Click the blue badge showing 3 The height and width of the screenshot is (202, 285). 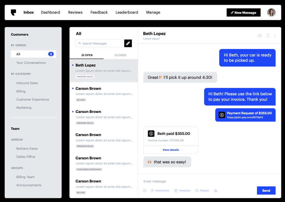click(51, 54)
